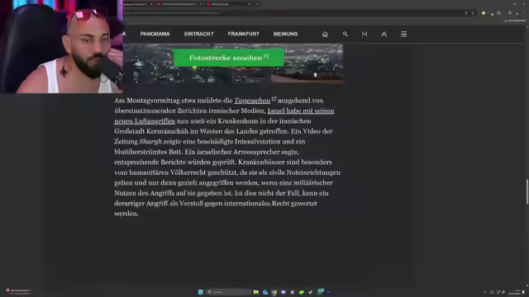The height and width of the screenshot is (297, 529).
Task: Open the browser three-dot menu
Action: point(524,13)
